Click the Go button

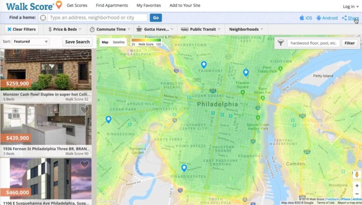point(156,18)
